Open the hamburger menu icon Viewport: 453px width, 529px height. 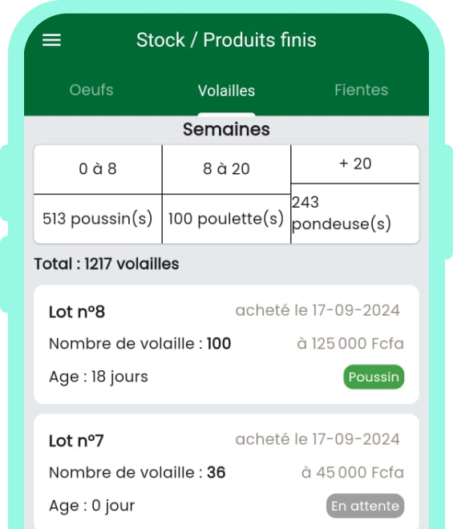point(51,40)
